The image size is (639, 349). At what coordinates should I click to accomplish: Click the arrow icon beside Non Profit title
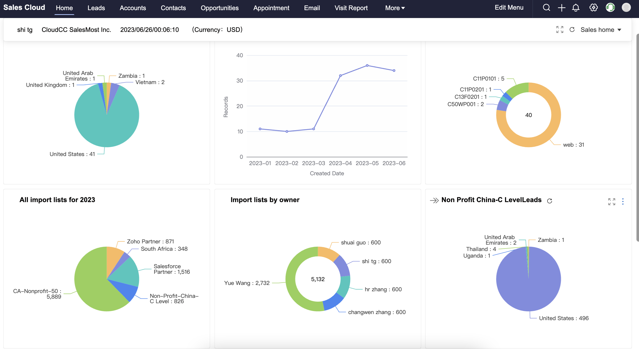434,201
